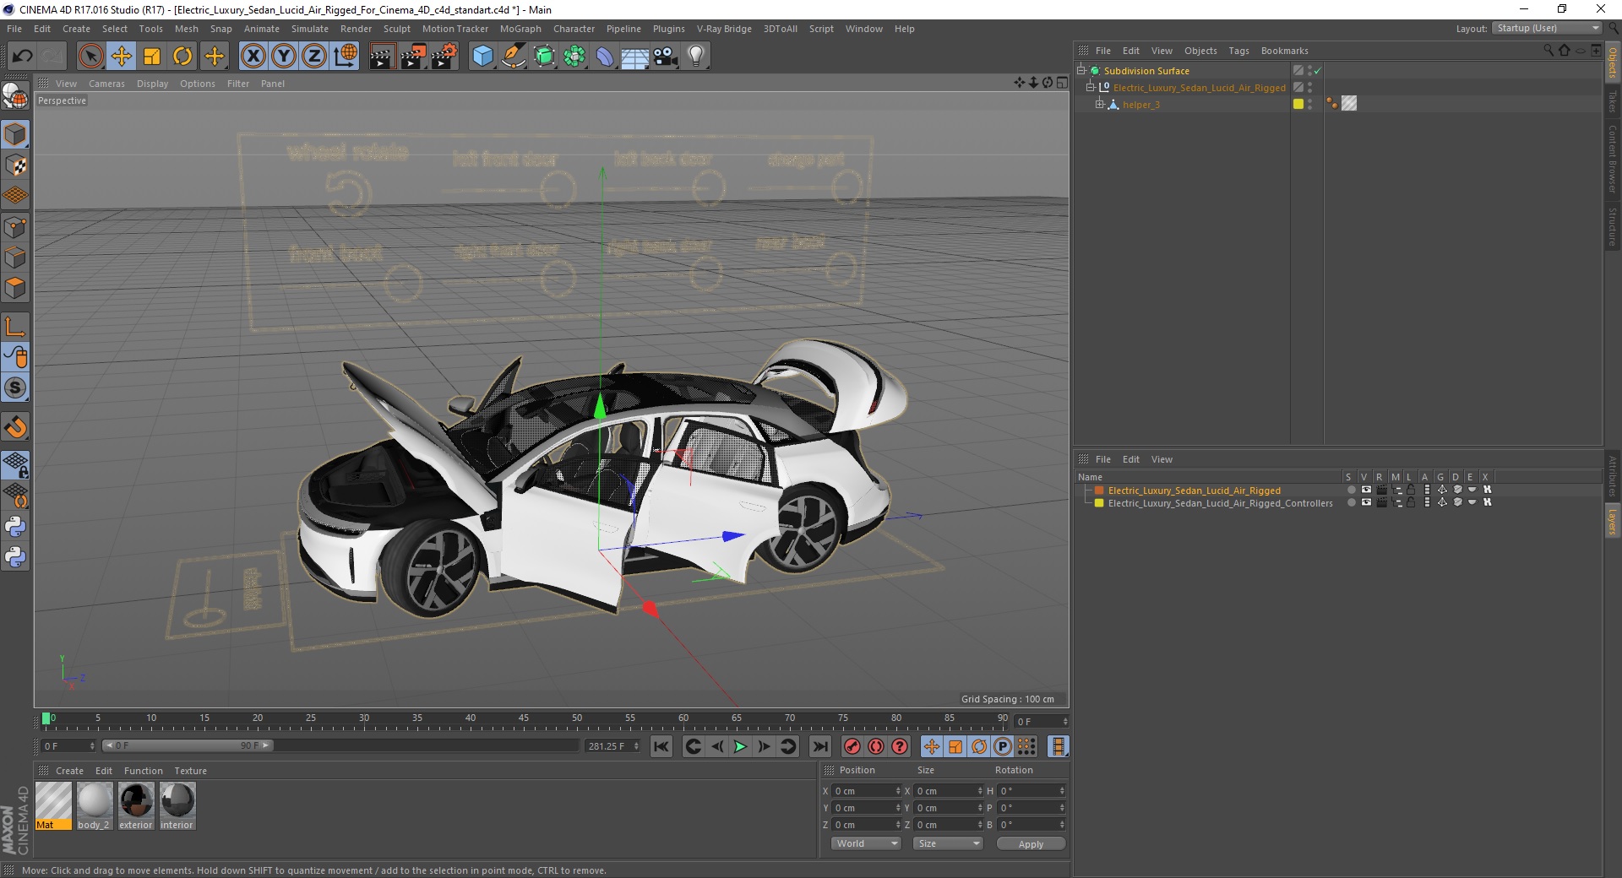Open the Object Manager Tags menu
Viewport: 1622px width, 878px height.
[x=1238, y=51]
